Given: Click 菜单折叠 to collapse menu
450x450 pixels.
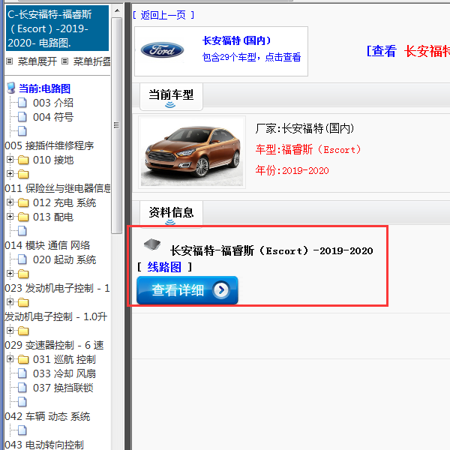Looking at the screenshot, I should pos(91,61).
